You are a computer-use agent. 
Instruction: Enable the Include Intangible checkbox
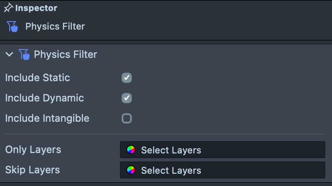(x=127, y=118)
